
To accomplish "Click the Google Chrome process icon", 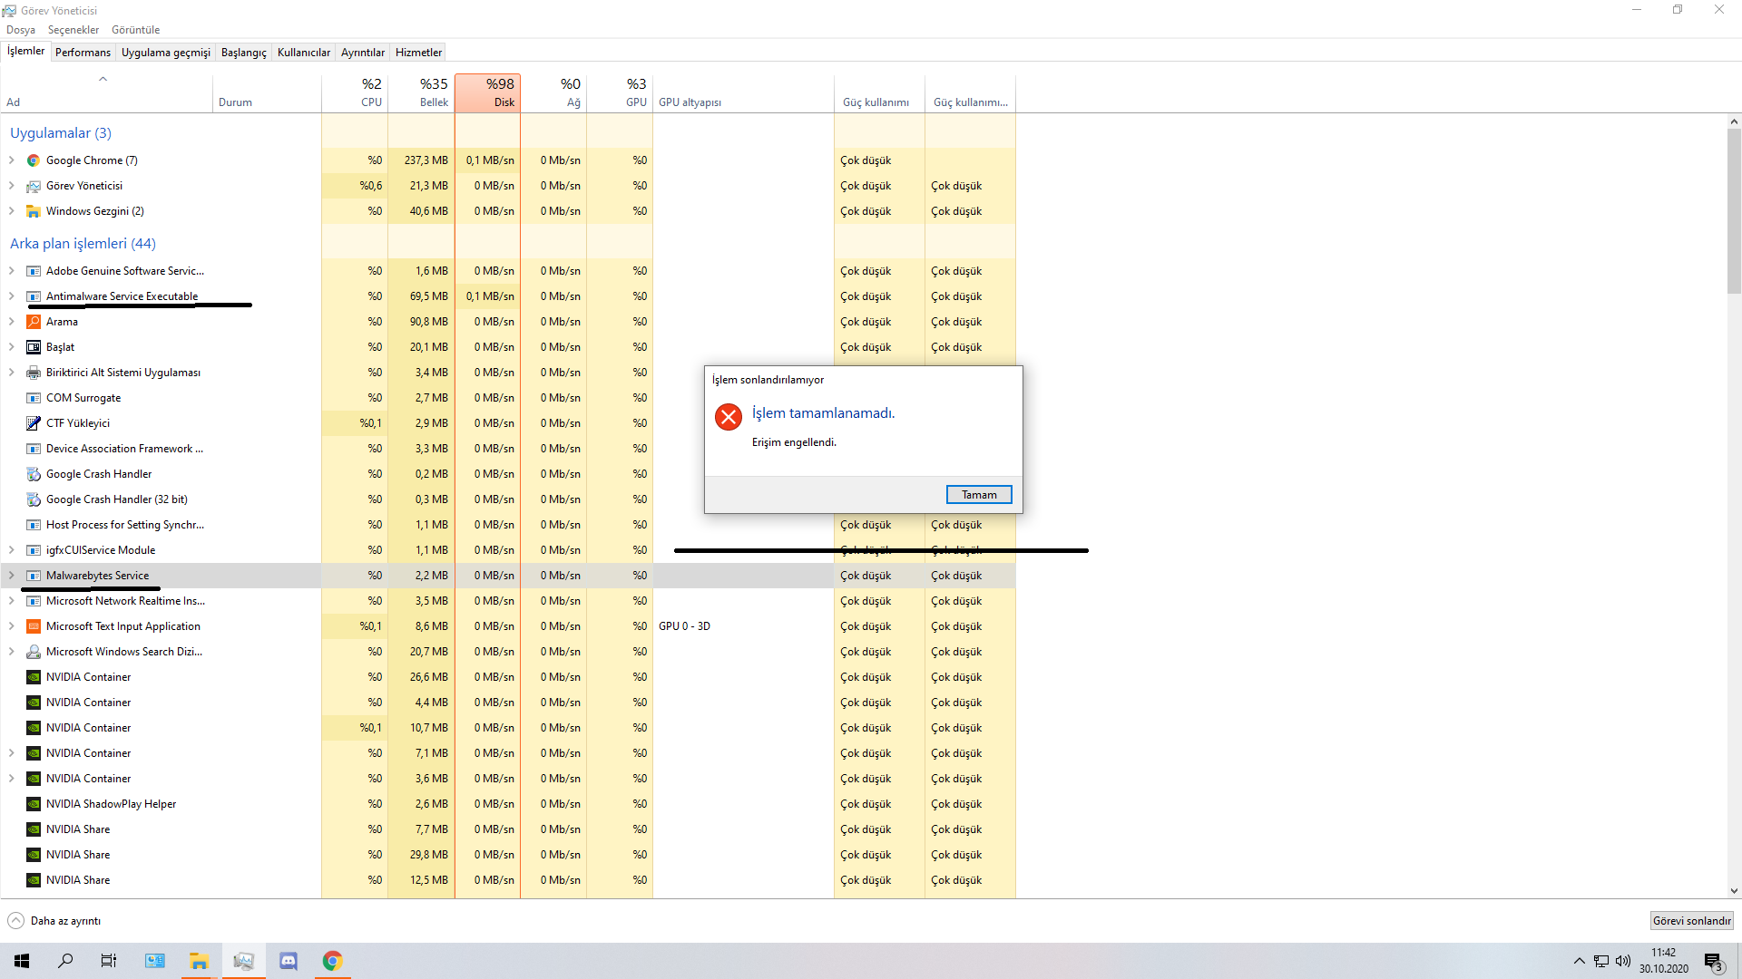I will pos(34,160).
